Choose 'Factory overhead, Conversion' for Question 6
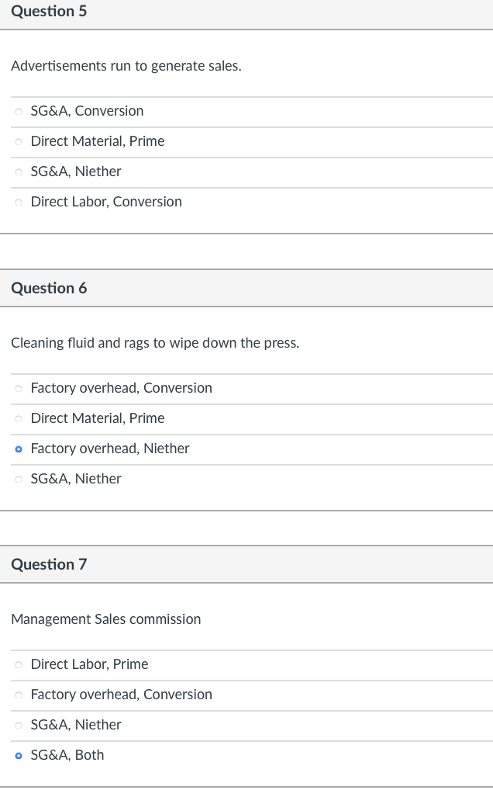Image resolution: width=493 pixels, height=790 pixels. 19,388
